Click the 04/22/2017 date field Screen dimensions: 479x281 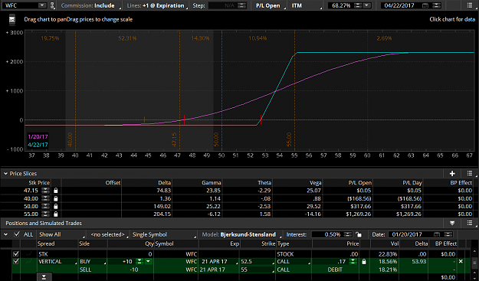pyautogui.click(x=399, y=5)
